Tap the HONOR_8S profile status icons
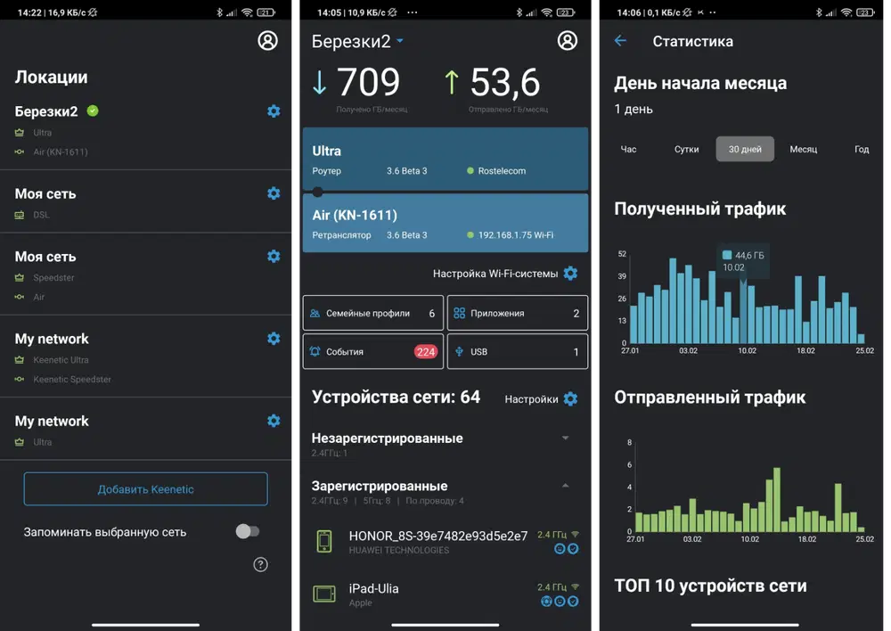This screenshot has height=631, width=891. [x=567, y=549]
